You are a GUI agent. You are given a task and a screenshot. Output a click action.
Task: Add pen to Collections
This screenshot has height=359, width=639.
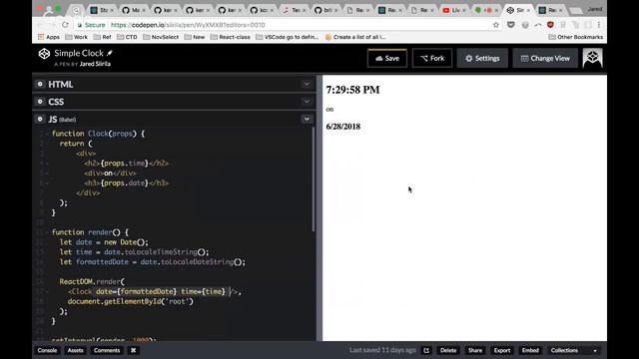pyautogui.click(x=564, y=350)
